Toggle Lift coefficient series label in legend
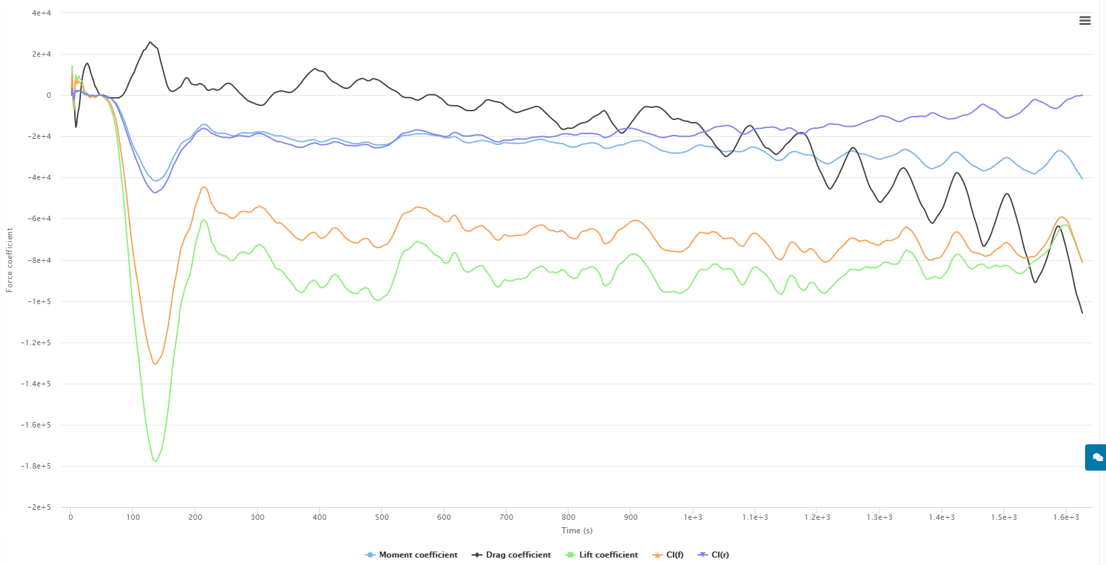The height and width of the screenshot is (565, 1106). [608, 555]
